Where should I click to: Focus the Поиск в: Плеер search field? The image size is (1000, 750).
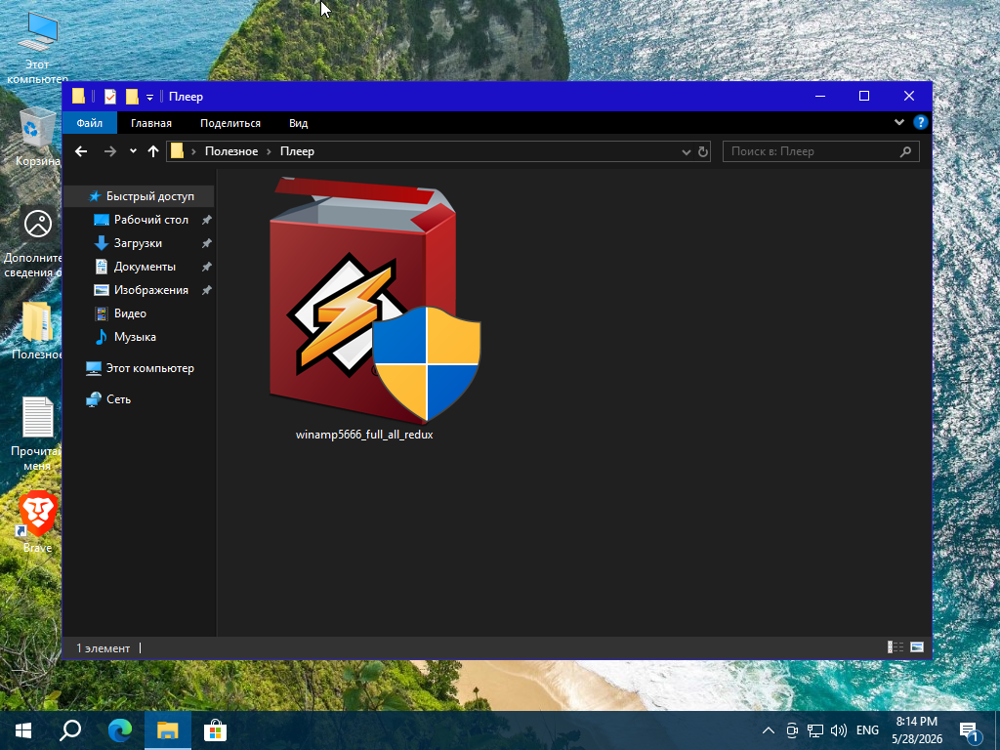(x=820, y=151)
